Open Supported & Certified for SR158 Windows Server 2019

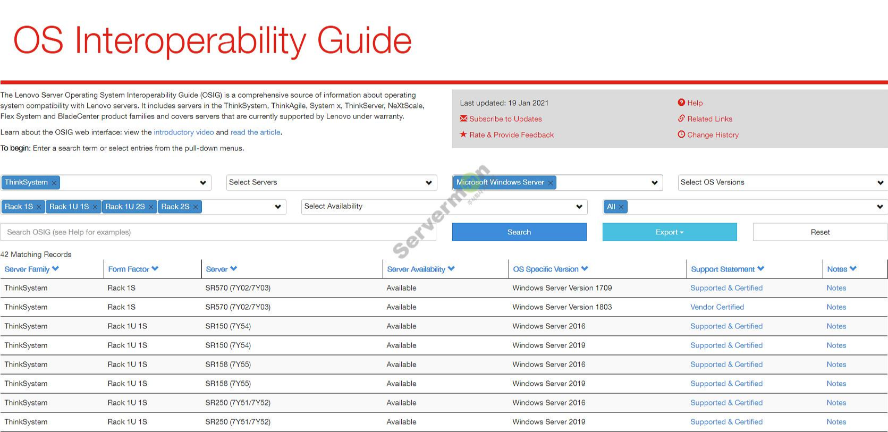point(726,384)
